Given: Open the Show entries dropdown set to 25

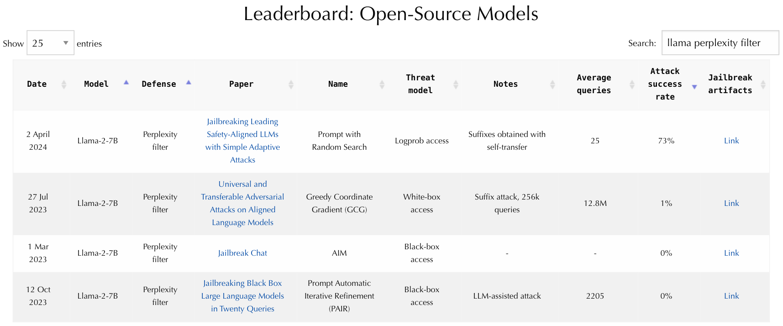Looking at the screenshot, I should [50, 43].
